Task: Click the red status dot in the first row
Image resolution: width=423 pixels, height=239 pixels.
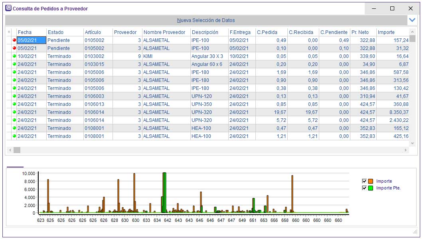Action: (14, 40)
